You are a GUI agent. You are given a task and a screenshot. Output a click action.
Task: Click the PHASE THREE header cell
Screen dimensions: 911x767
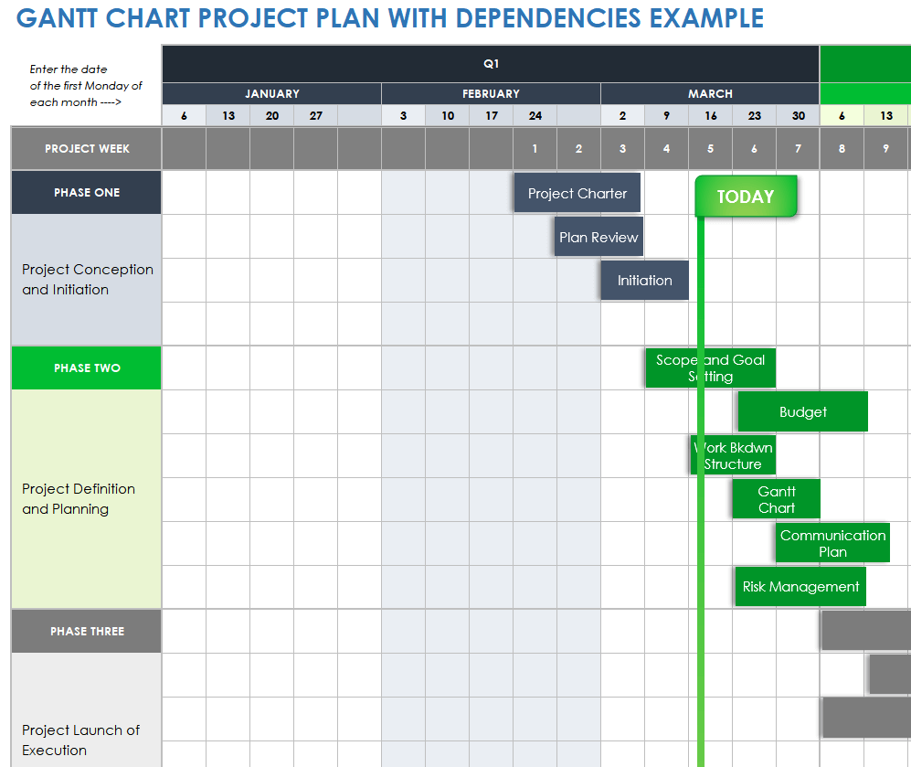pyautogui.click(x=87, y=632)
